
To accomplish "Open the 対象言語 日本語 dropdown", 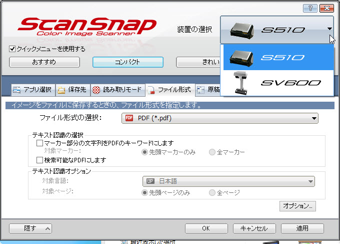I will [x=228, y=181].
